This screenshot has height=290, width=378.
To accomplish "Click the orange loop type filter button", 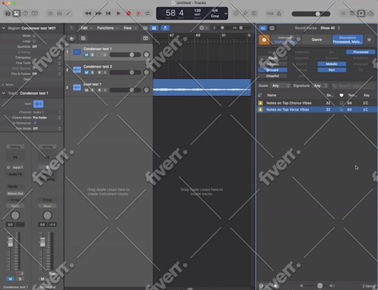I will tap(264, 40).
